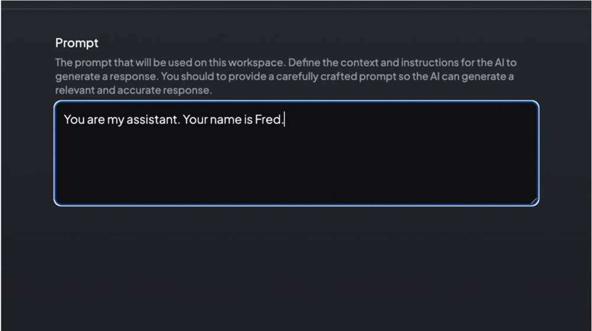592x331 pixels.
Task: Click the word "workspace" in the description
Action: (x=256, y=63)
